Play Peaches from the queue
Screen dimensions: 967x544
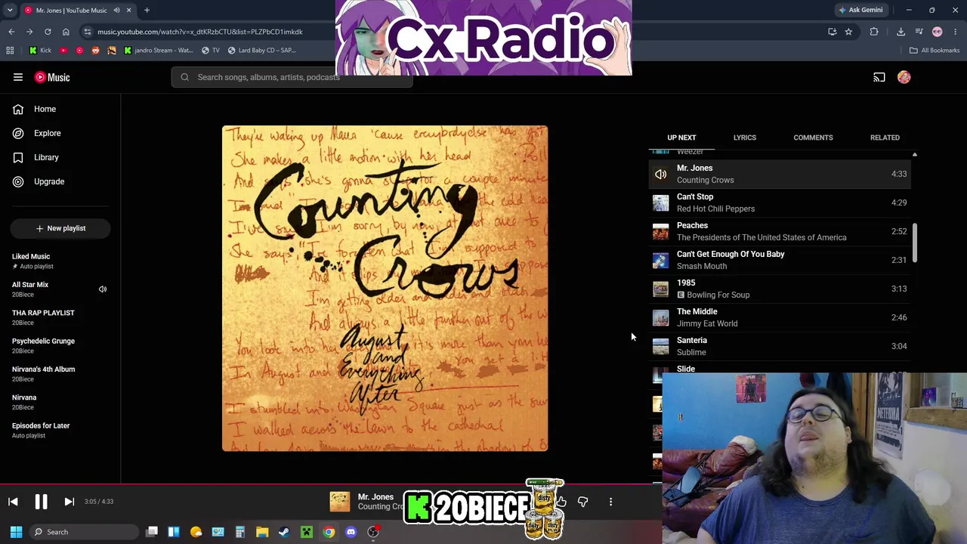[x=779, y=231]
